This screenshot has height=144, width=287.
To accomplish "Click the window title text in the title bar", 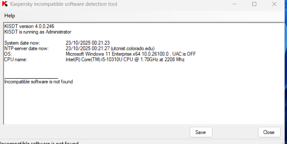I will point(64,4).
